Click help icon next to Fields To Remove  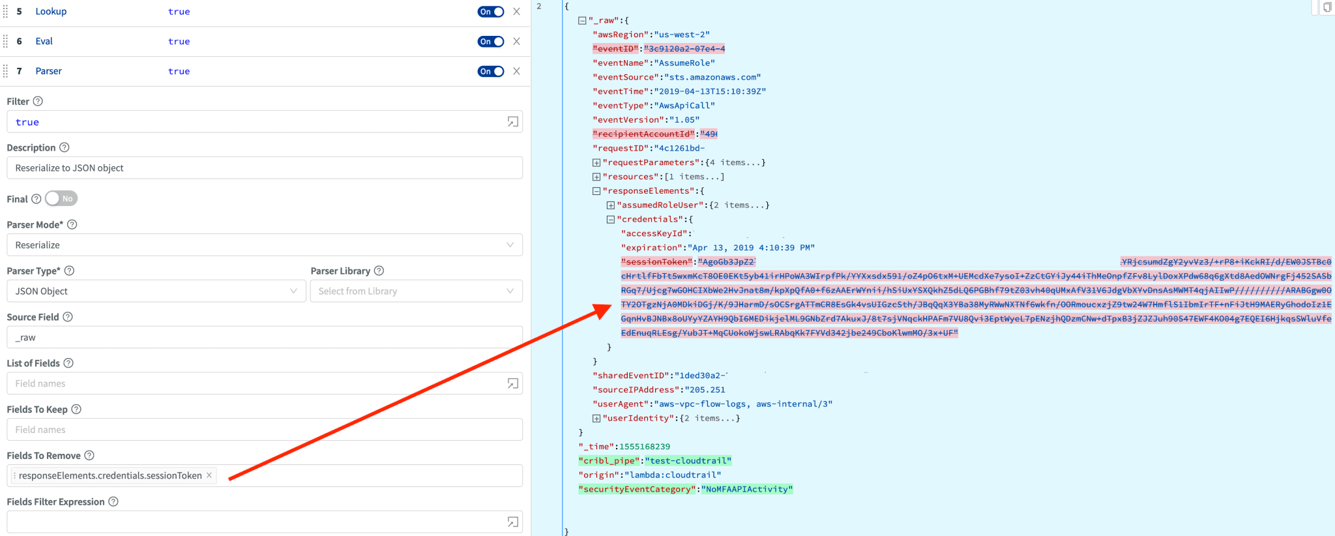[x=89, y=455]
